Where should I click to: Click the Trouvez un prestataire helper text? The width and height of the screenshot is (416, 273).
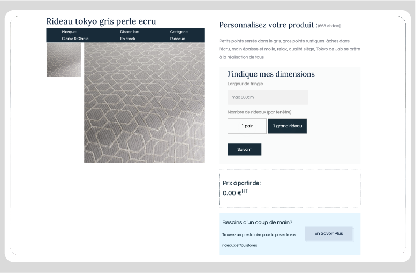pyautogui.click(x=259, y=240)
